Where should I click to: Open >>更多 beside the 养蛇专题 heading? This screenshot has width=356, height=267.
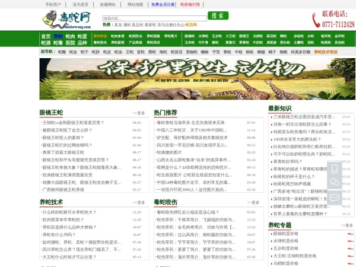[x=347, y=225]
